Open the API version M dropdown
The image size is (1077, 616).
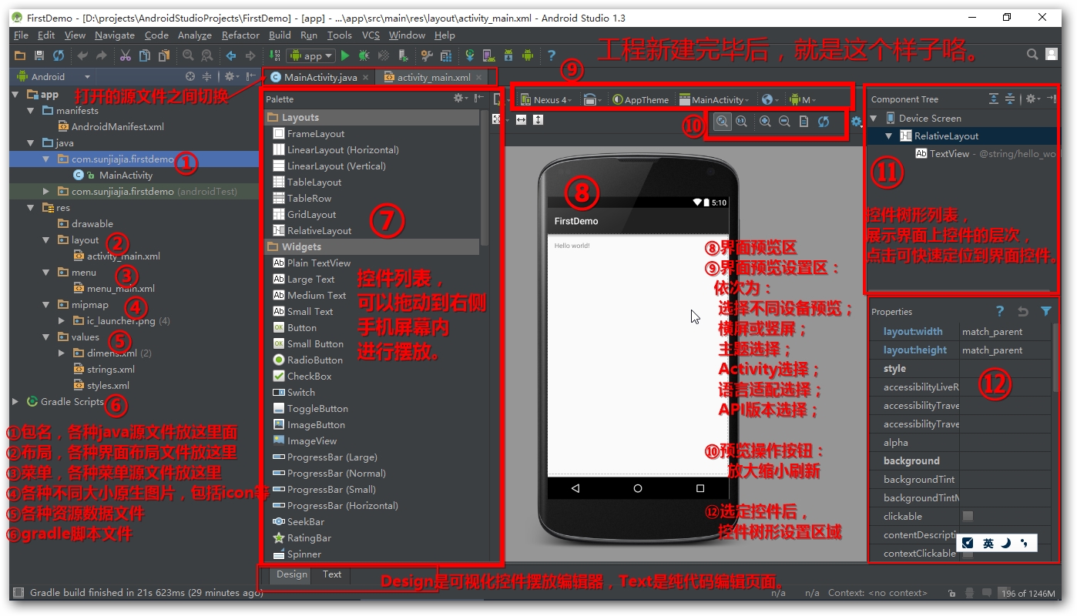coord(803,99)
